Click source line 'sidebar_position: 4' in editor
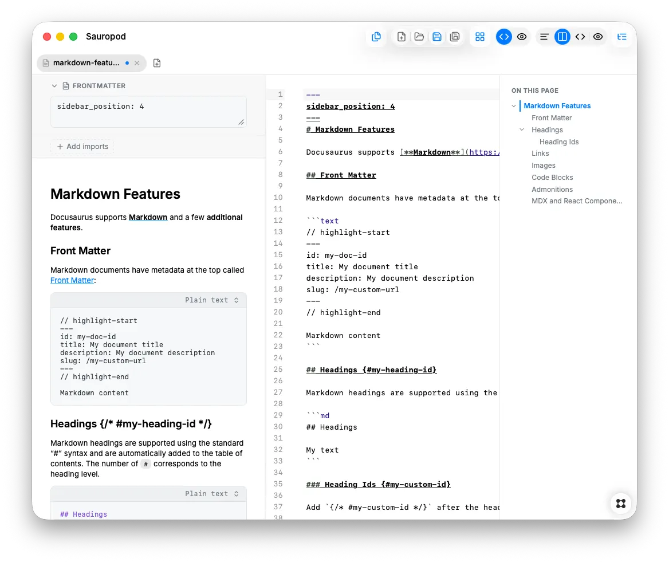Viewport: 669px width, 562px height. [351, 106]
